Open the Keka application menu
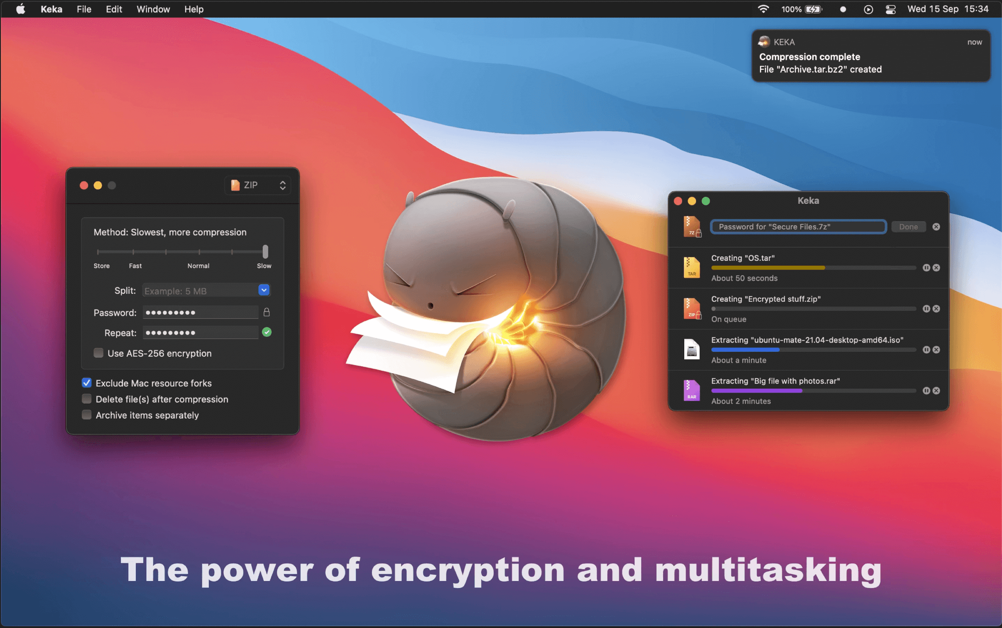Viewport: 1002px width, 628px height. click(51, 9)
